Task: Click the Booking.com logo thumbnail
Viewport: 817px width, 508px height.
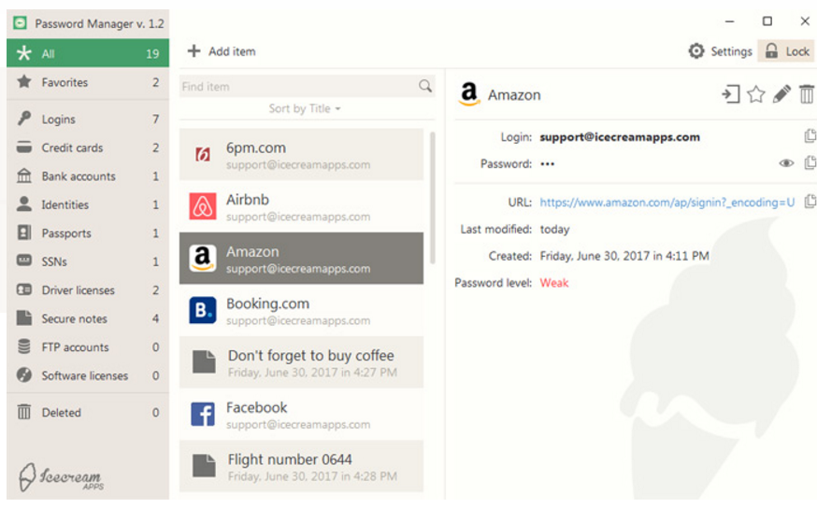Action: [x=203, y=311]
